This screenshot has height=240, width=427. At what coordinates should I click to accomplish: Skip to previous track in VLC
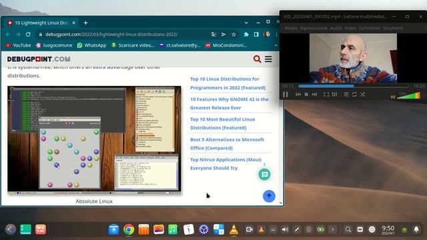pyautogui.click(x=298, y=95)
